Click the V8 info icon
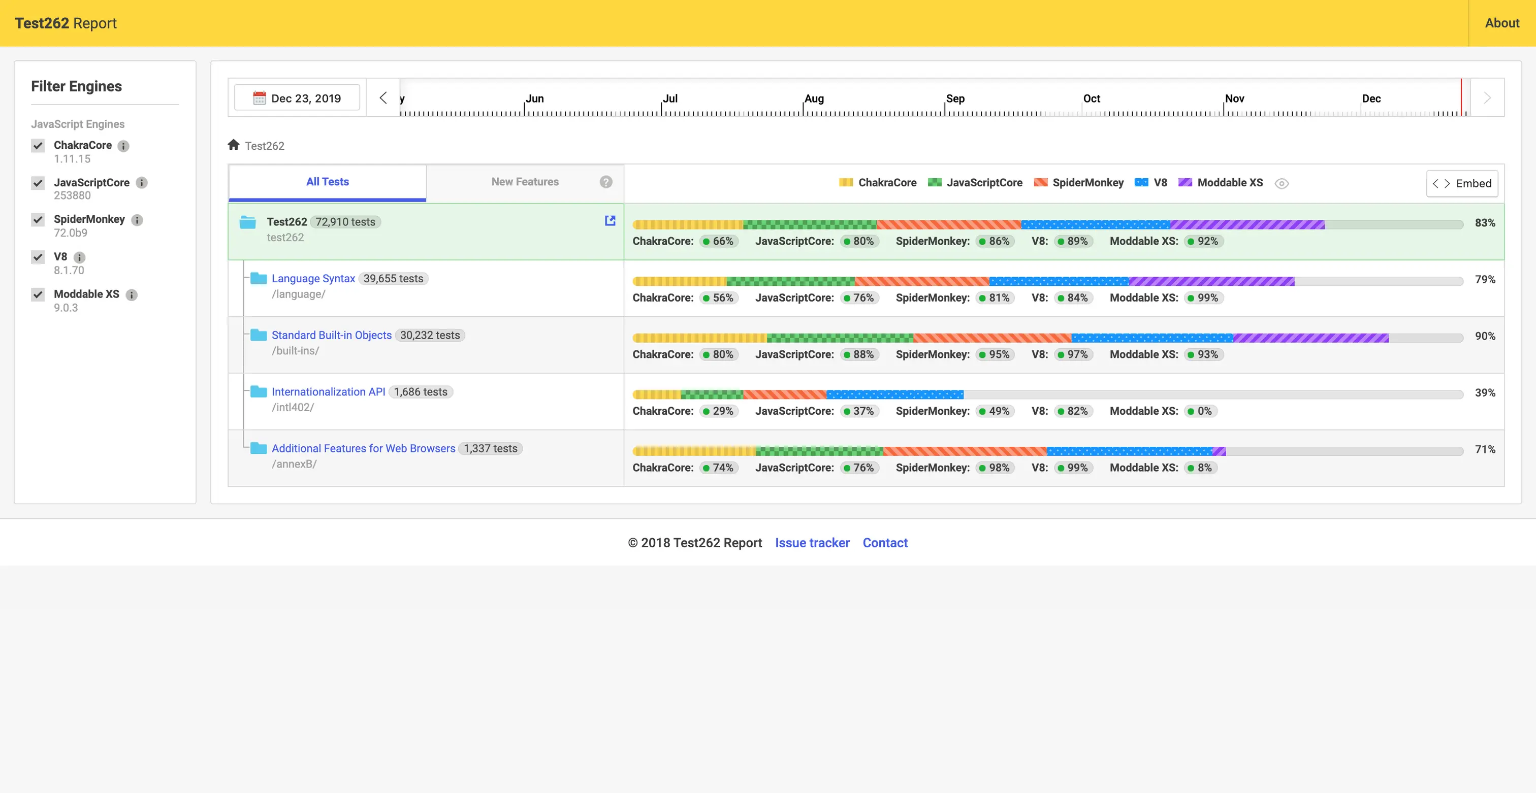Viewport: 1536px width, 793px height. (x=79, y=257)
